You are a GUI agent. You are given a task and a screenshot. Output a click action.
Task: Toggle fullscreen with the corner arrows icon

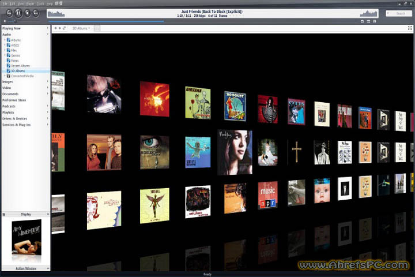[x=410, y=28]
